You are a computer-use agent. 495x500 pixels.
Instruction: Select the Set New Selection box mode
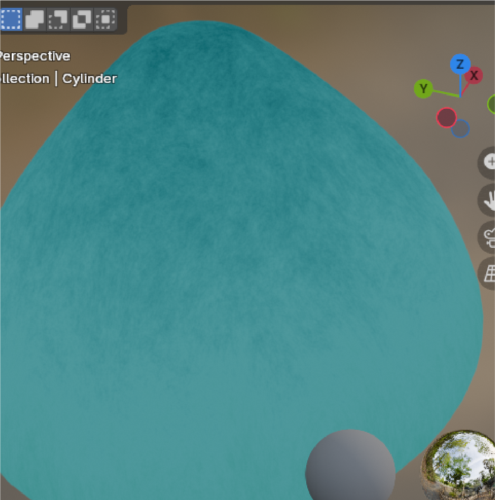pos(11,19)
